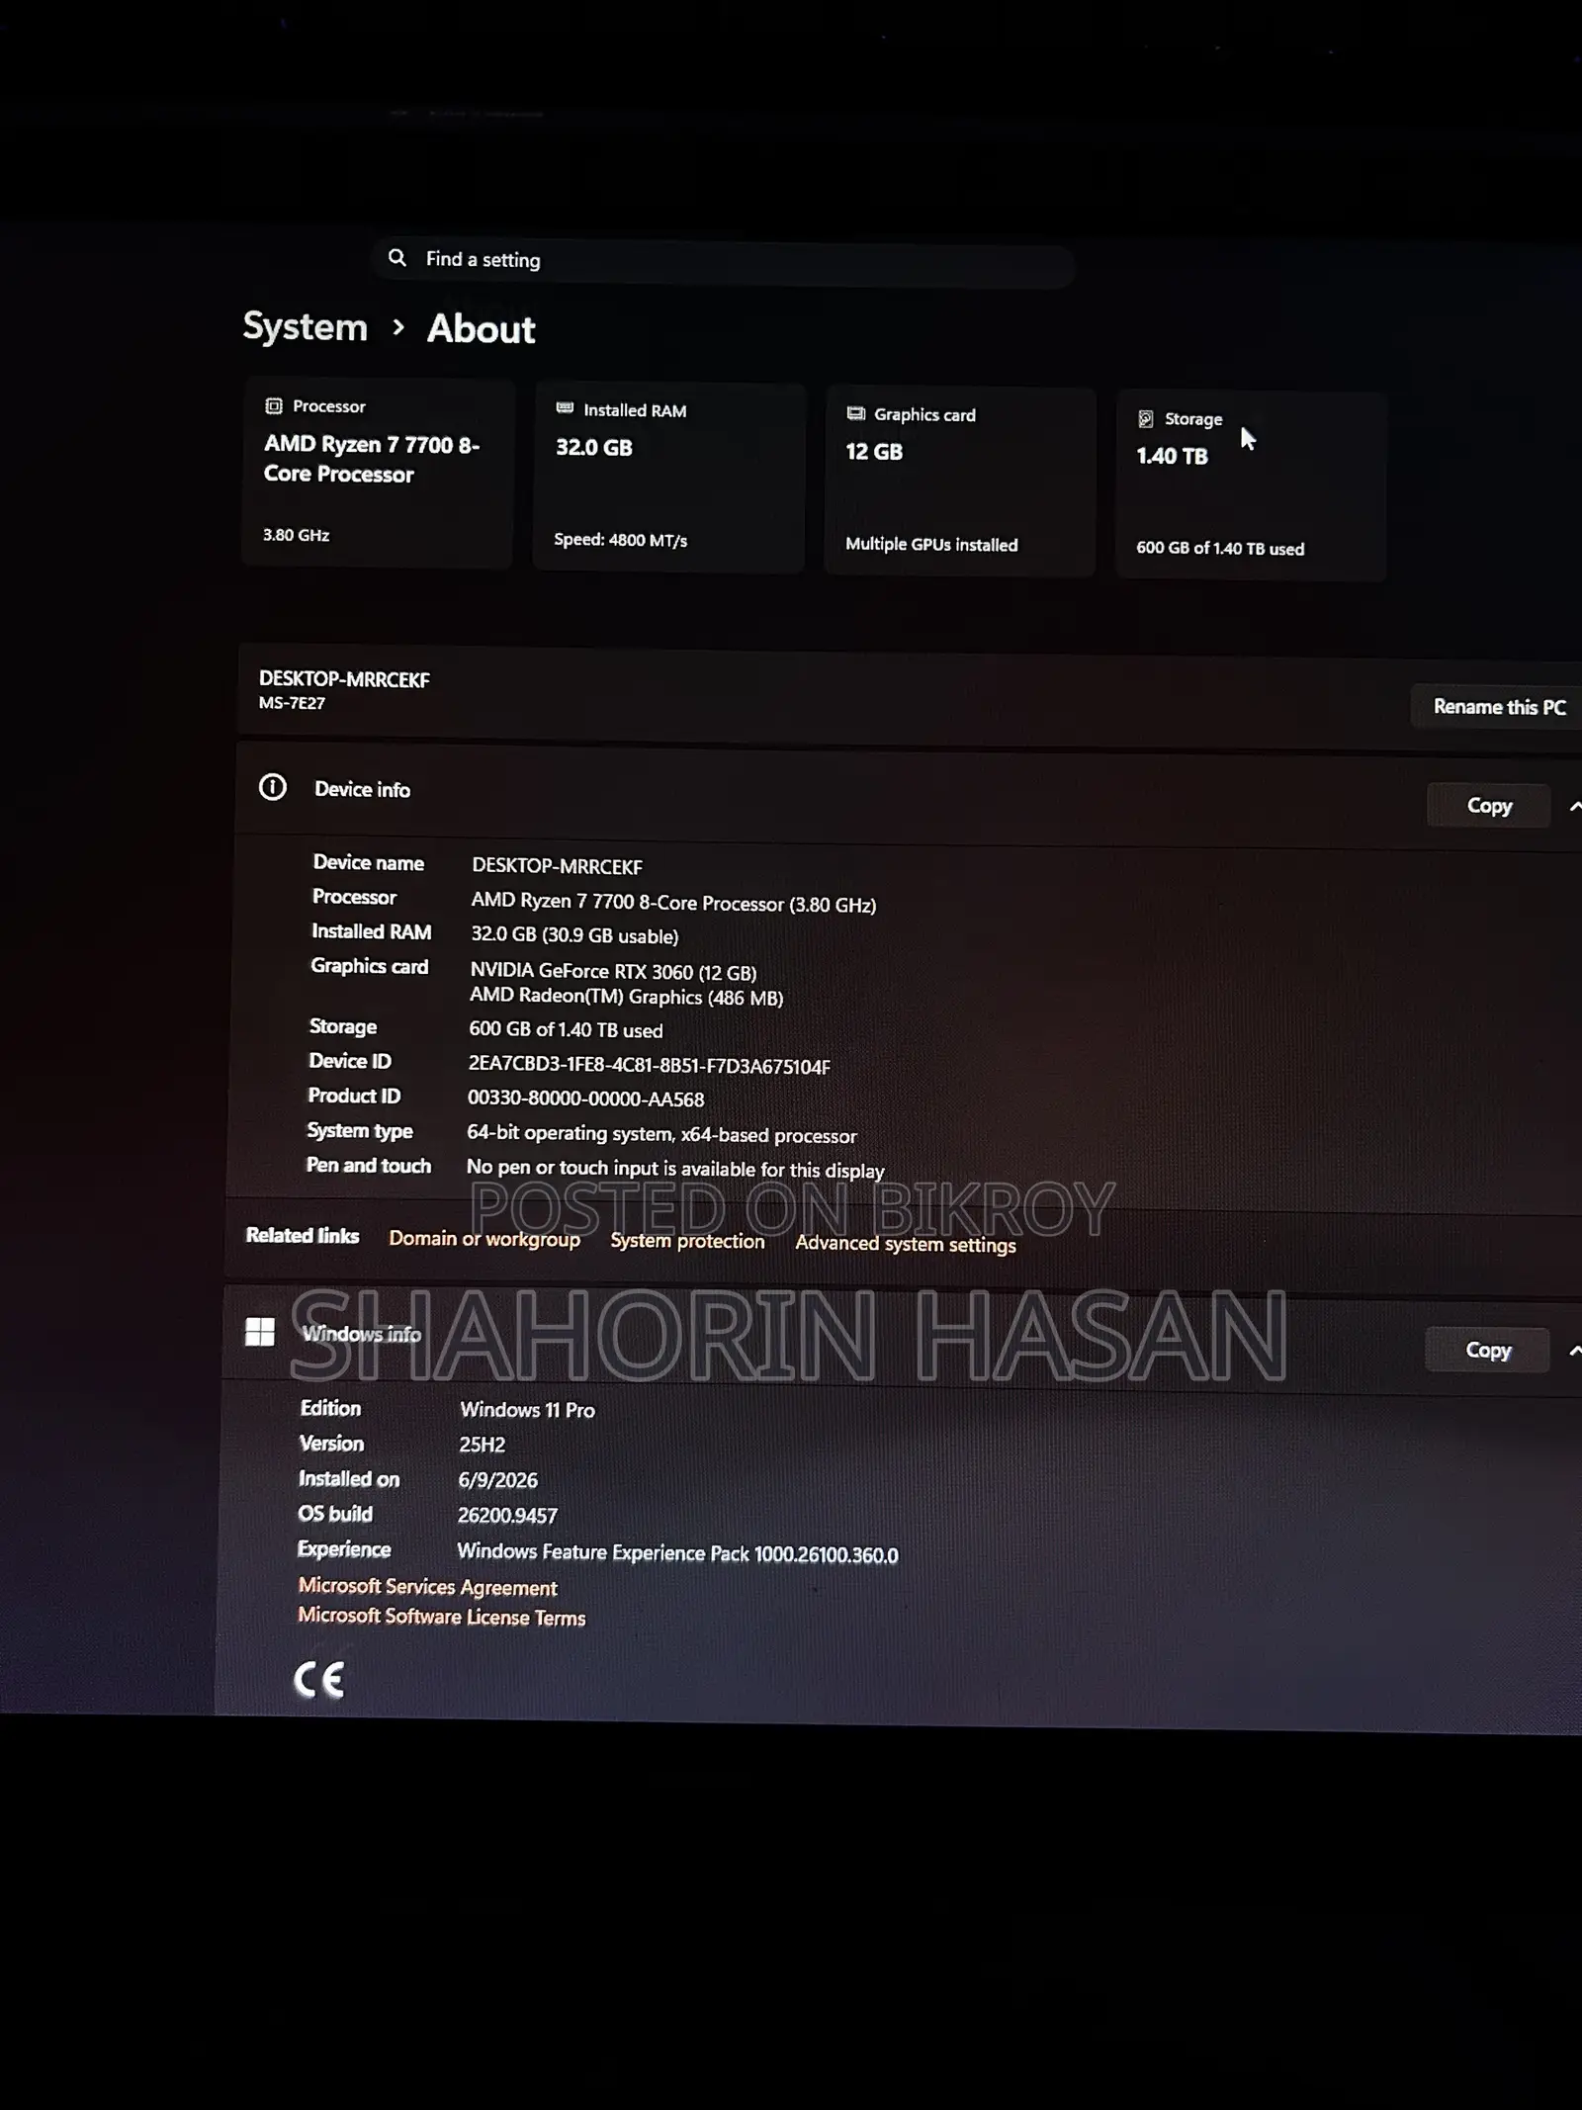Screen dimensions: 1582x2110
Task: Copy the Device info section
Action: (x=1489, y=806)
